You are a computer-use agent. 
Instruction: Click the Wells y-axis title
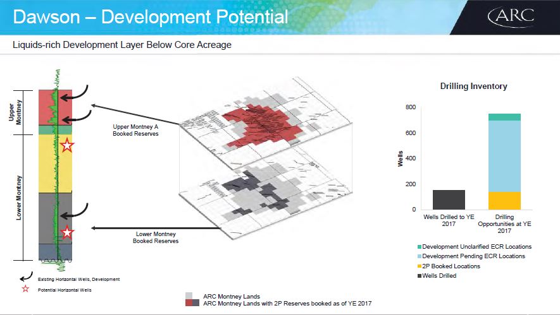(x=401, y=158)
